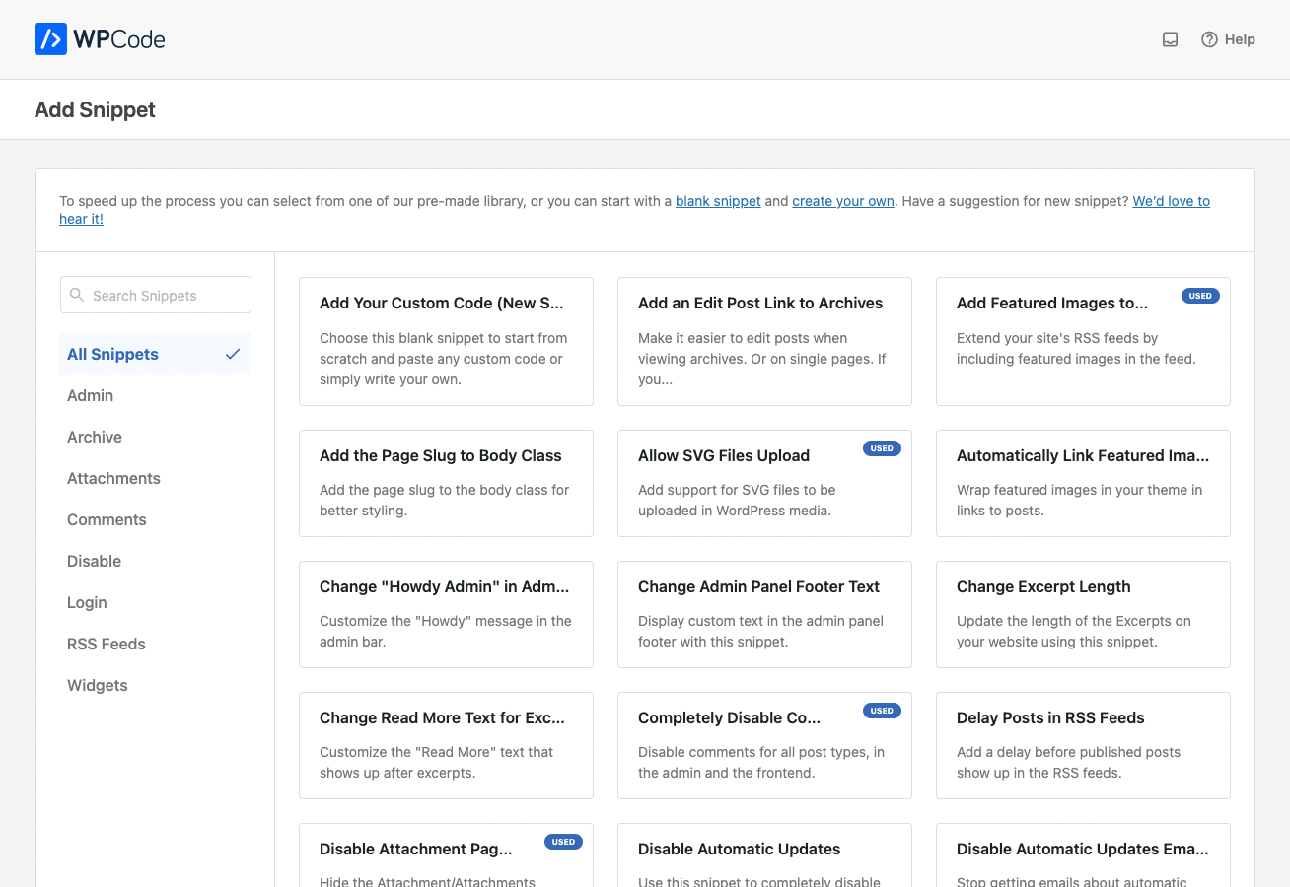
Task: Open Automatically Link Featured Images card
Action: 1083,483
